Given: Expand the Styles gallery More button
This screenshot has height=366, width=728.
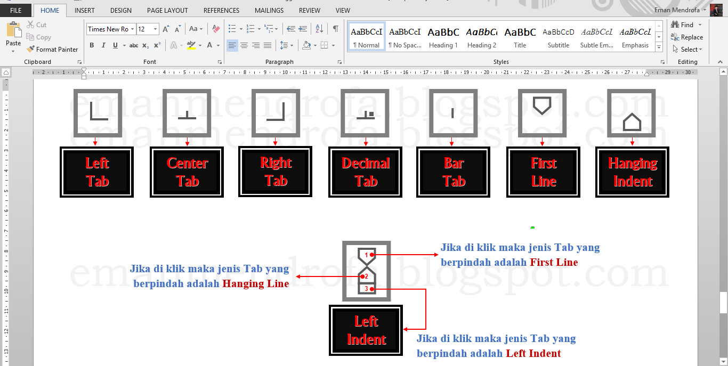Looking at the screenshot, I should (659, 47).
